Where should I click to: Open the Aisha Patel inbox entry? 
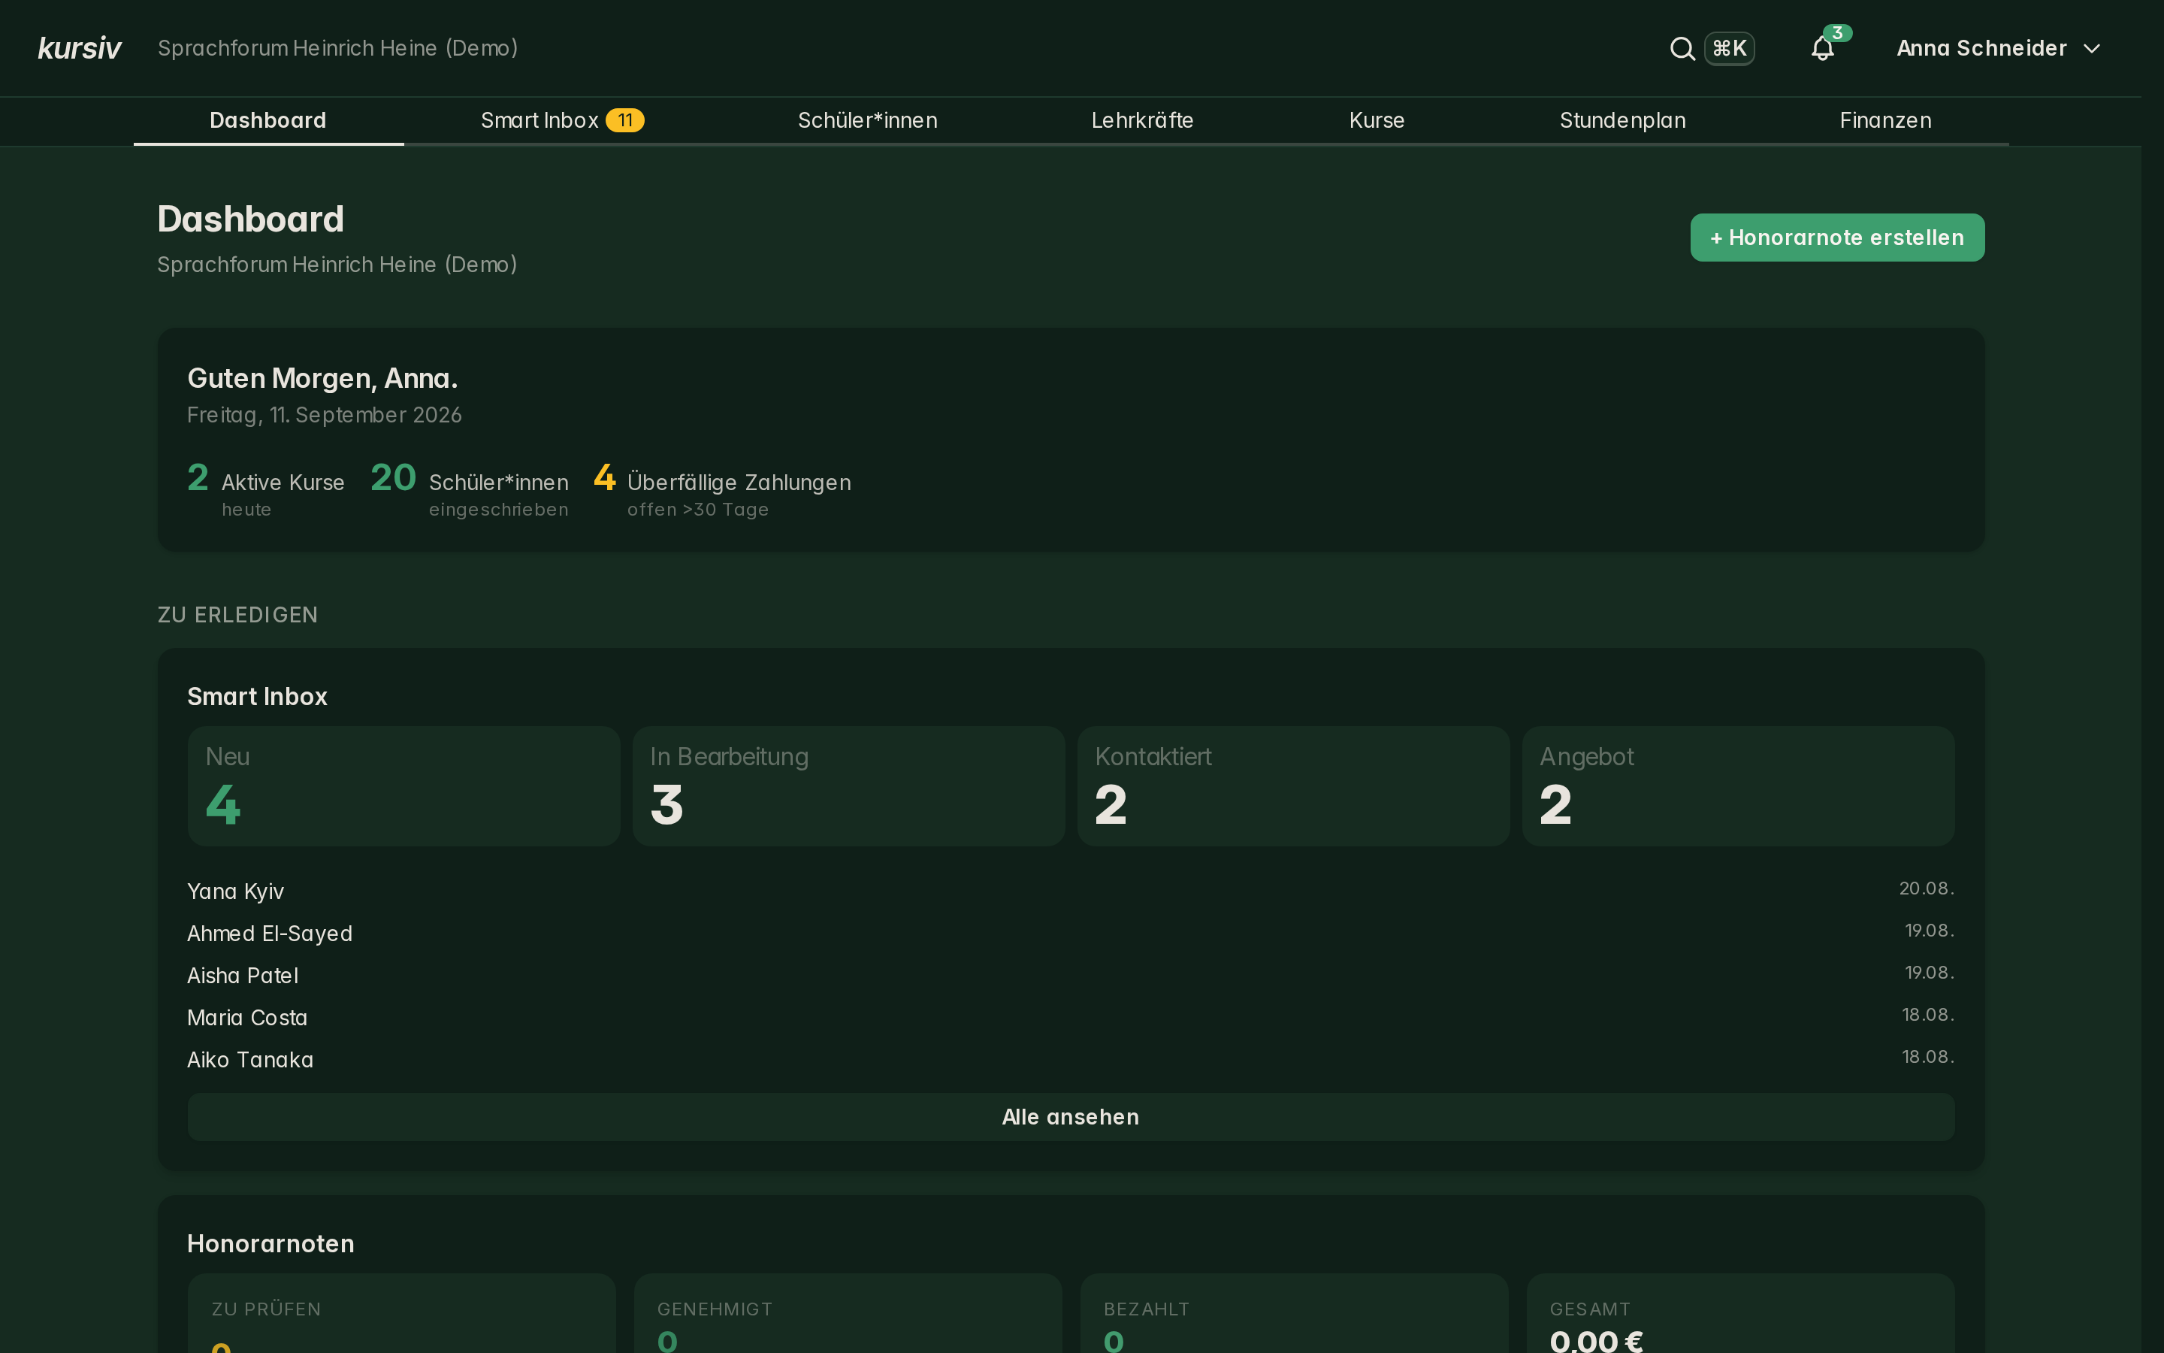click(1071, 974)
